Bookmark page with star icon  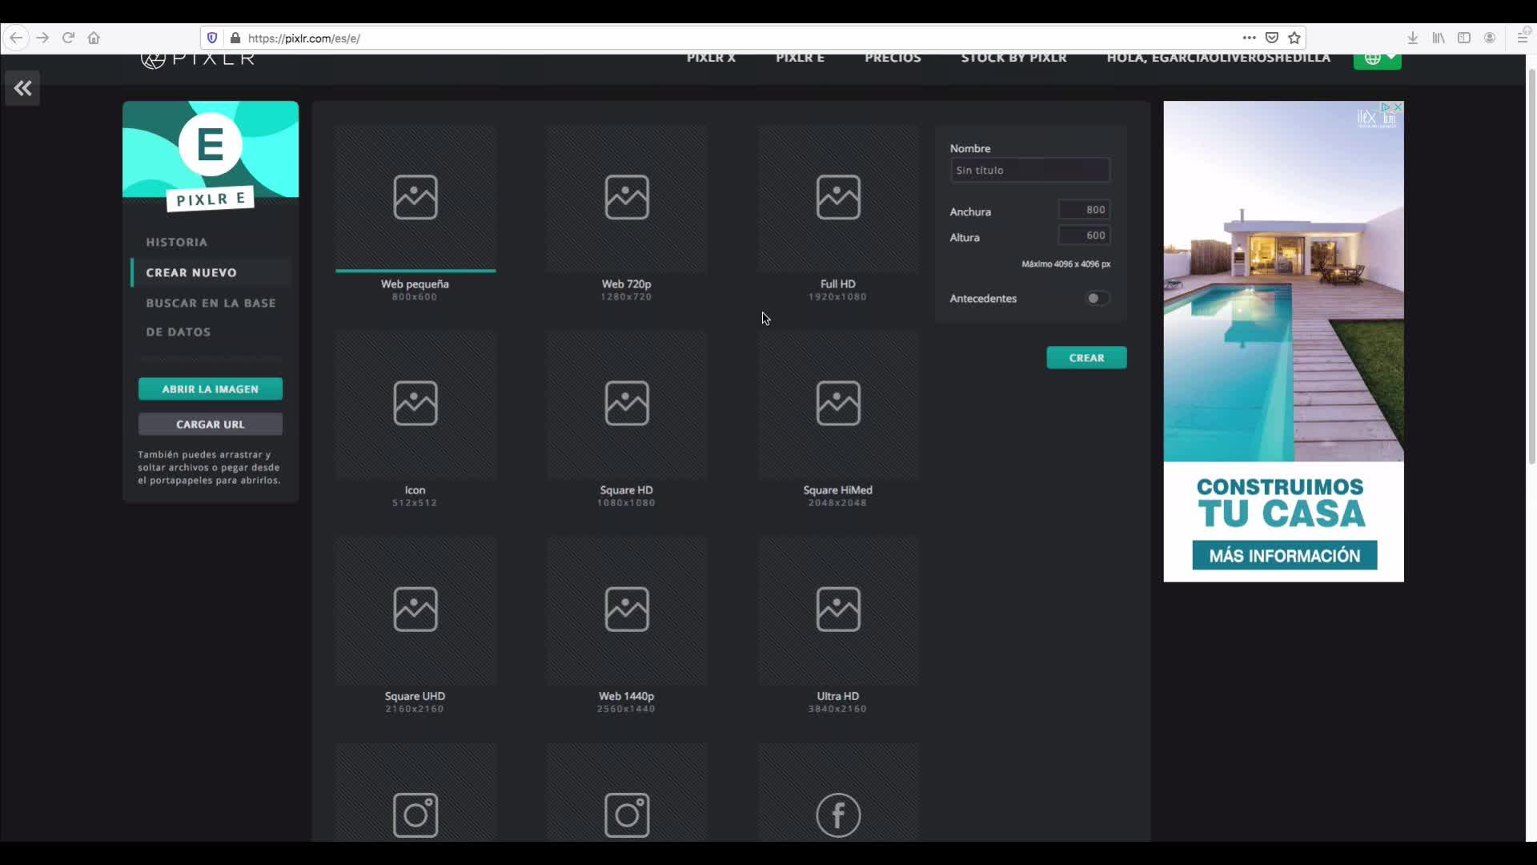1294,38
